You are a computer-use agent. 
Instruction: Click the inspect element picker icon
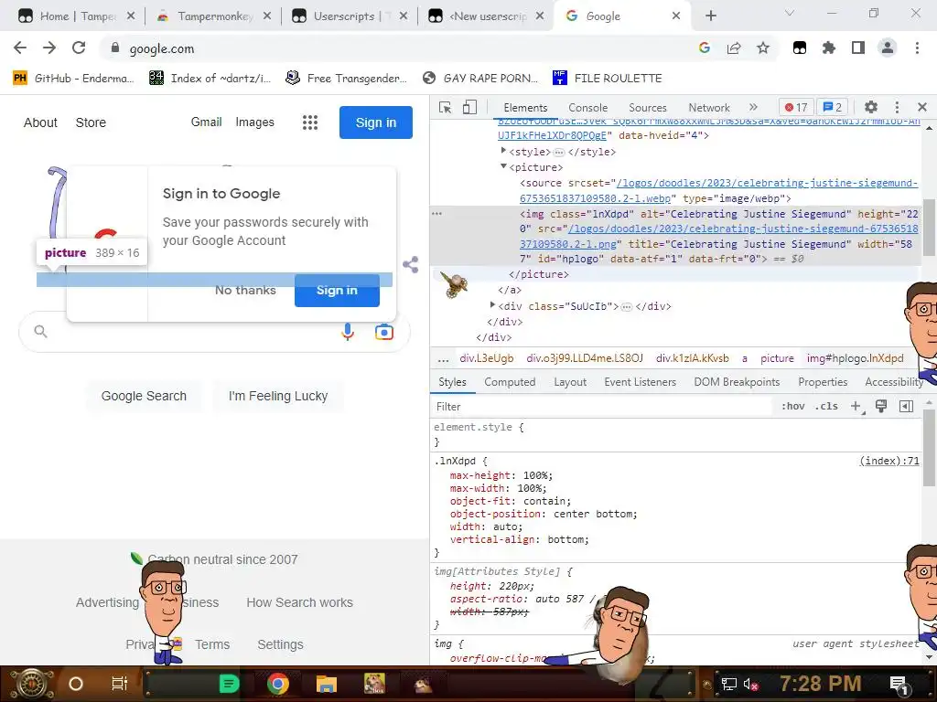tap(446, 108)
